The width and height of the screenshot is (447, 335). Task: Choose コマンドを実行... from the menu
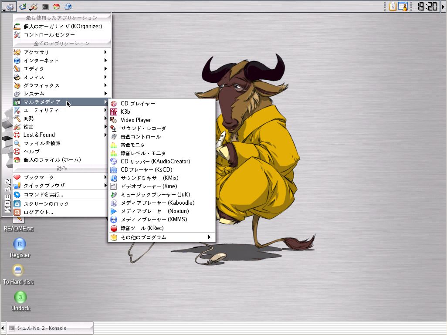(x=60, y=195)
